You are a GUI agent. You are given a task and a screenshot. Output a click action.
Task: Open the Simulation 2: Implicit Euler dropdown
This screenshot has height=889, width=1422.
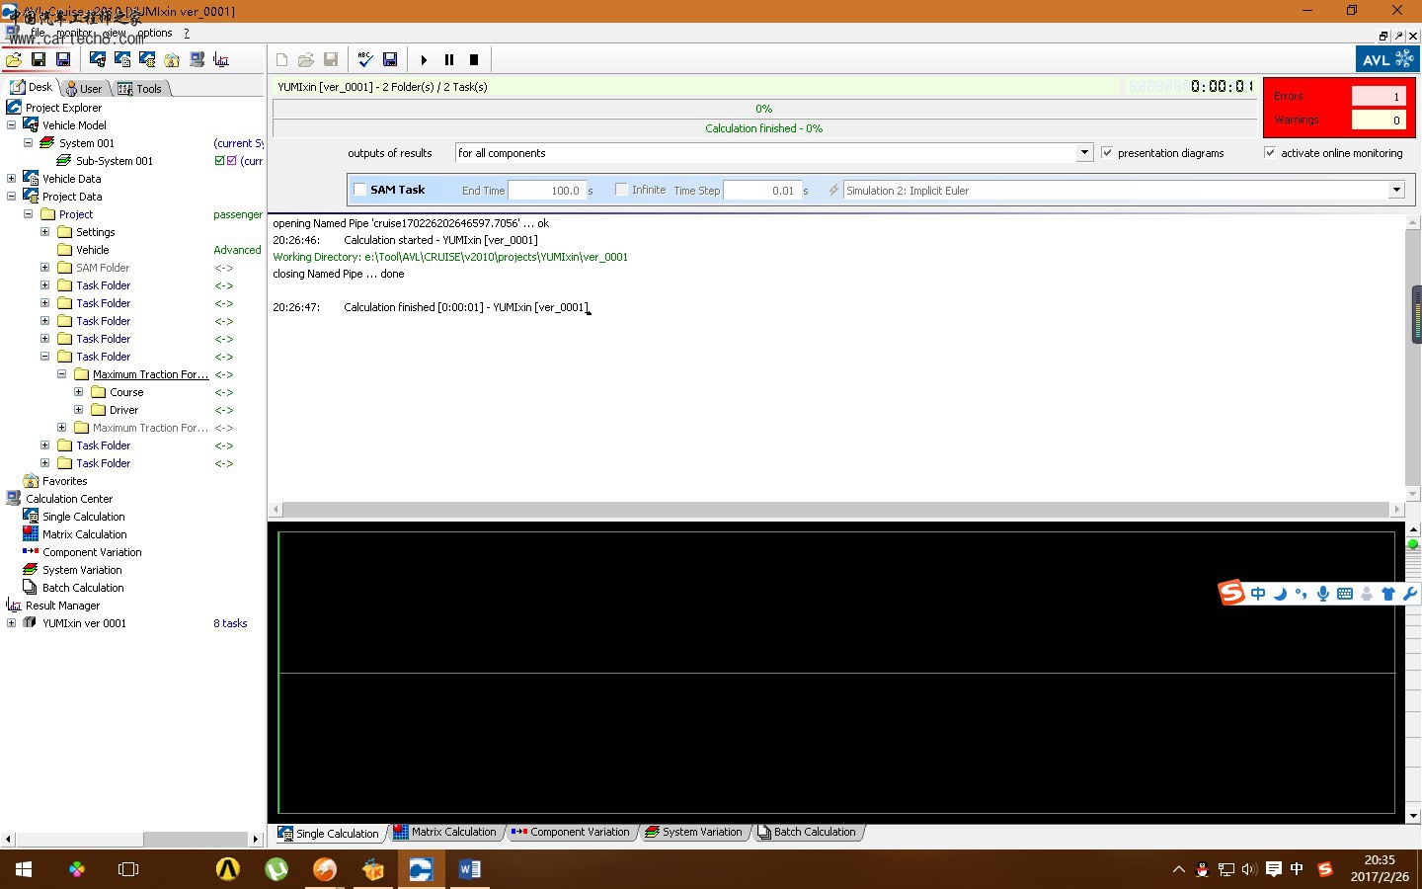tap(1396, 190)
